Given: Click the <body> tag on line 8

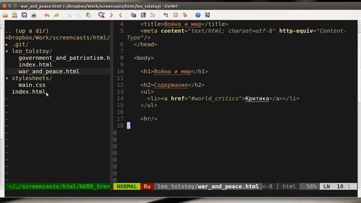Looking at the screenshot, I should [x=144, y=58].
